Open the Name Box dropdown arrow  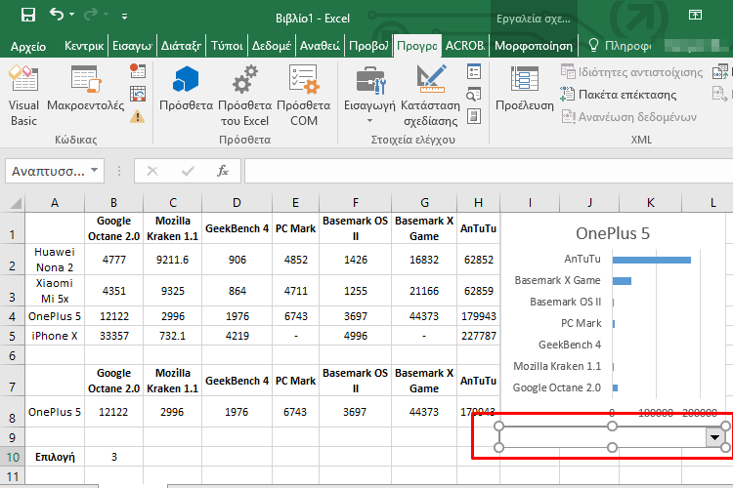click(x=95, y=171)
